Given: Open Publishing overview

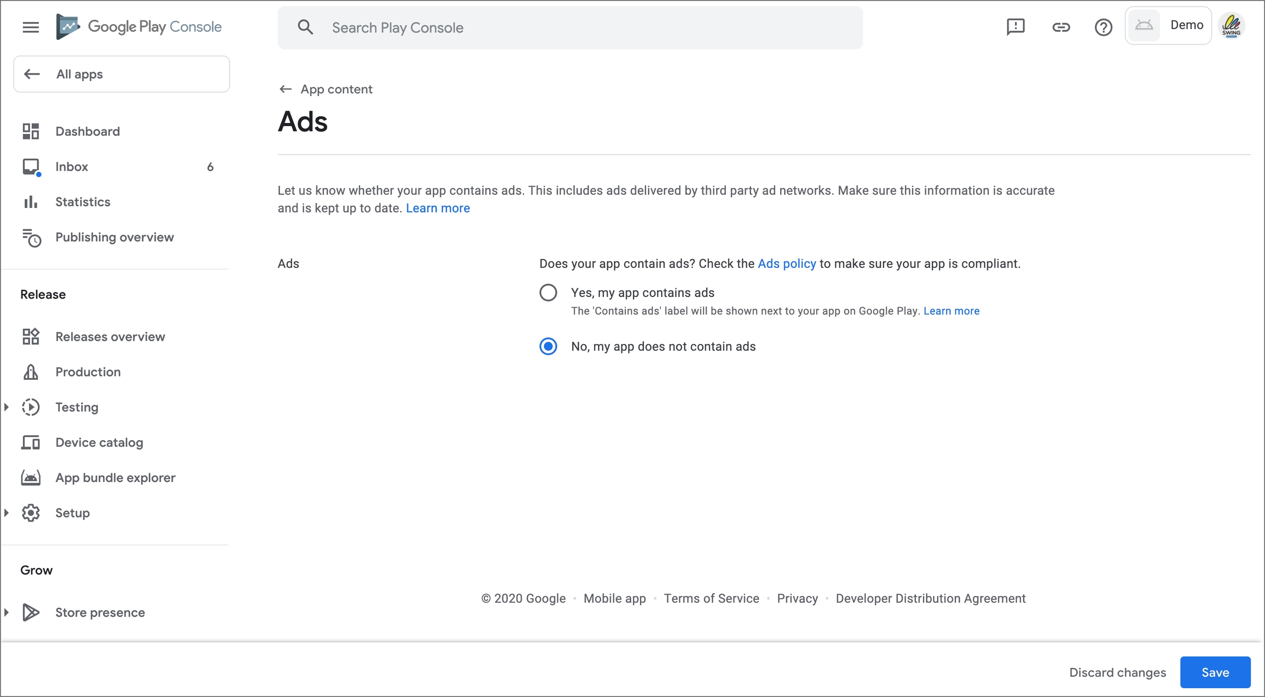Looking at the screenshot, I should tap(114, 237).
